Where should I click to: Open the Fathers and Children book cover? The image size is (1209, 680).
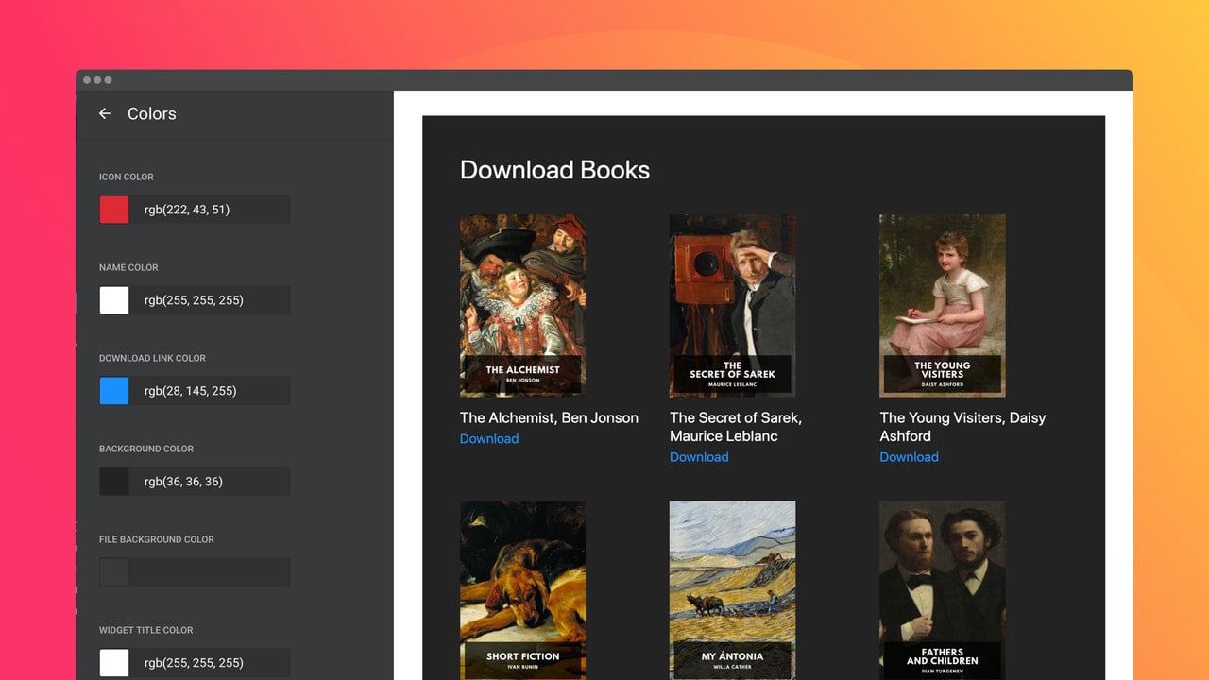coord(942,590)
